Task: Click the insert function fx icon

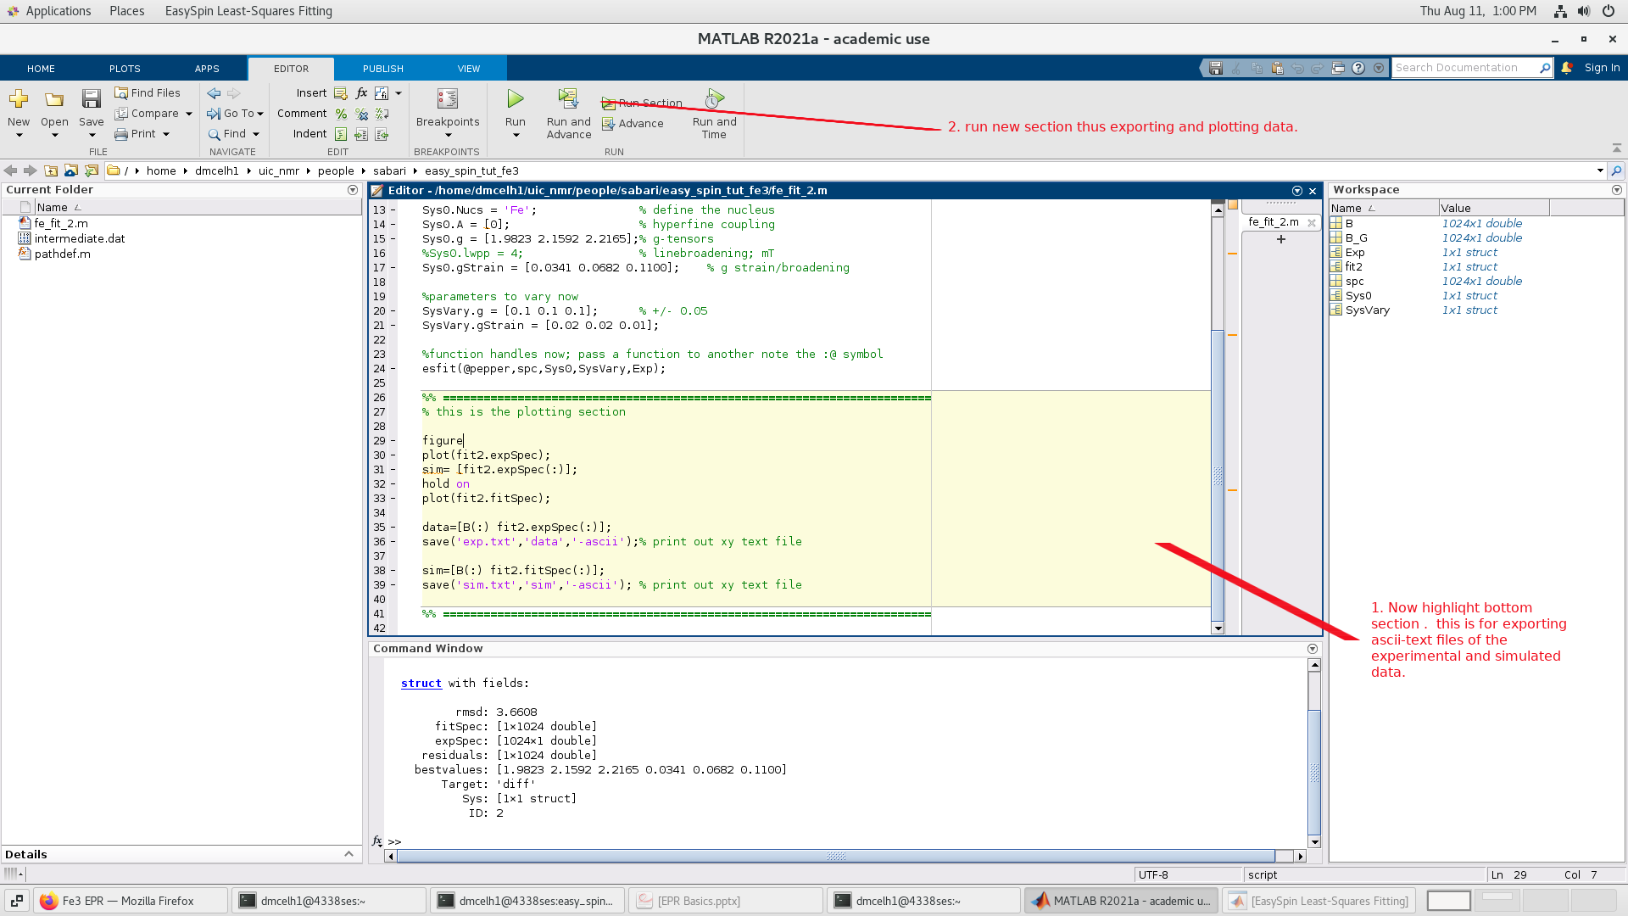Action: (362, 92)
